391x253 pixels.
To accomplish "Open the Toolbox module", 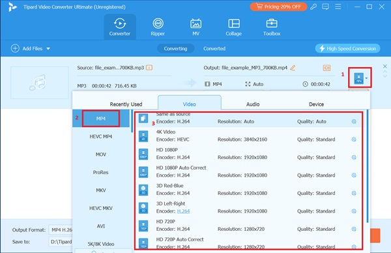I will pos(272,27).
